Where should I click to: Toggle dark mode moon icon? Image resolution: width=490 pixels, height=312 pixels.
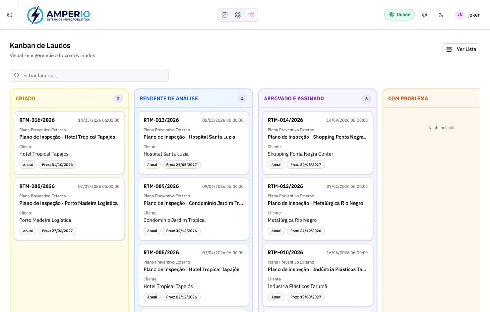441,15
